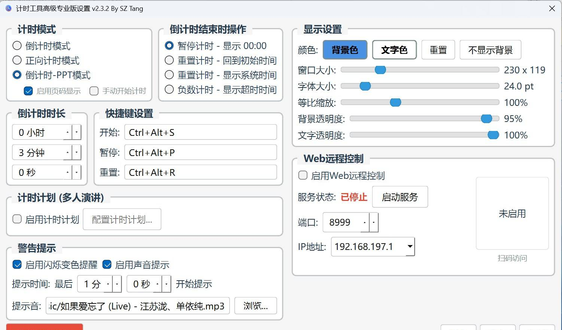562x330 pixels.
Task: Enable 启用计时计划 checkbox
Action: pyautogui.click(x=17, y=219)
